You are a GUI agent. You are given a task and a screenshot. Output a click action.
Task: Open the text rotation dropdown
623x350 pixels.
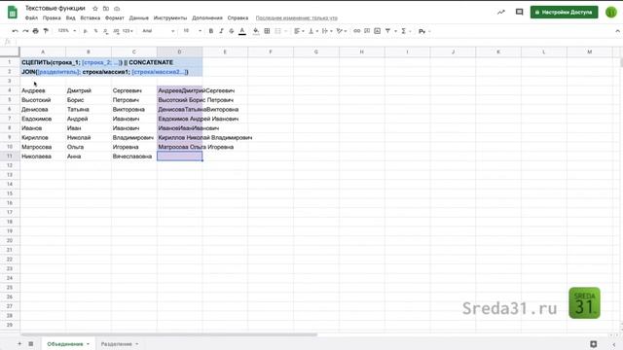tap(342, 31)
